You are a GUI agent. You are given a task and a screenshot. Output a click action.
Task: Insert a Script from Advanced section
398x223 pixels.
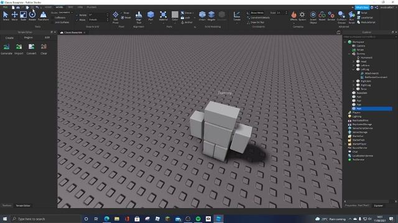[363, 12]
